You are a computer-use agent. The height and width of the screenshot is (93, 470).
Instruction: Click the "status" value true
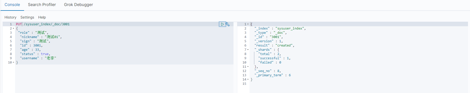point(45,54)
